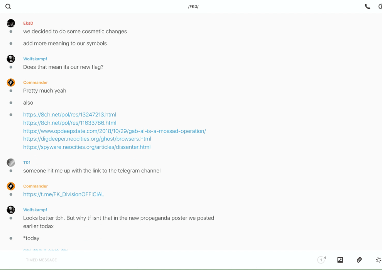Open the spyware.neocities.org dissenter link
The width and height of the screenshot is (382, 270).
(x=86, y=147)
